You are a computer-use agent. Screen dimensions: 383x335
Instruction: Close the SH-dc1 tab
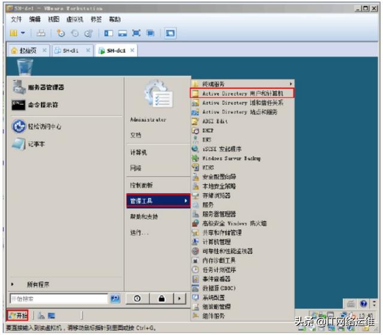(x=132, y=50)
